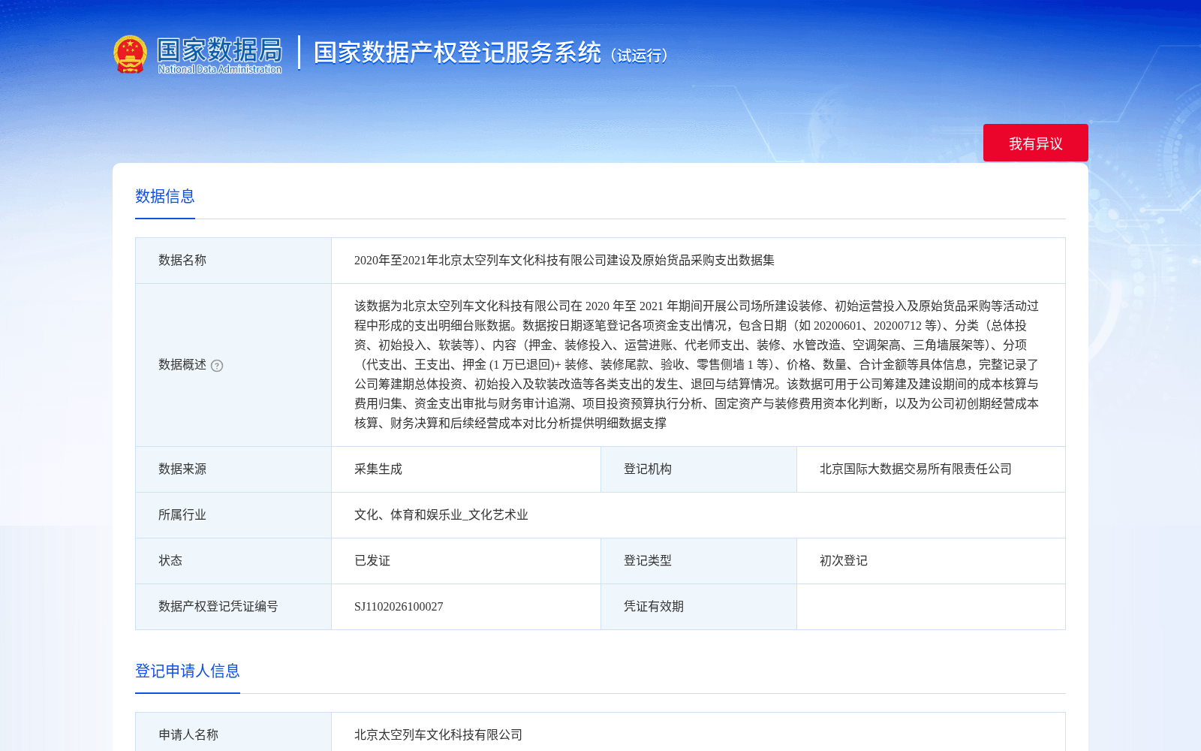
Task: Click the 文化、体育和娱乐业_文化艺术业 value
Action: [x=441, y=515]
